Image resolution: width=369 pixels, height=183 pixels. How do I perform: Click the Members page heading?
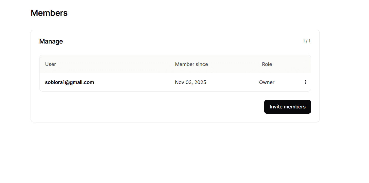[x=49, y=13]
